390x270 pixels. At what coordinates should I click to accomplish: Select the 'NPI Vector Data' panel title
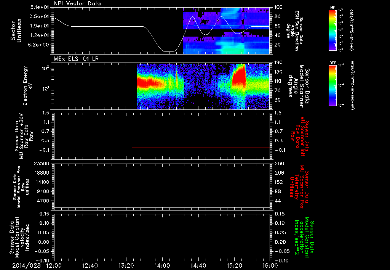tap(77, 3)
